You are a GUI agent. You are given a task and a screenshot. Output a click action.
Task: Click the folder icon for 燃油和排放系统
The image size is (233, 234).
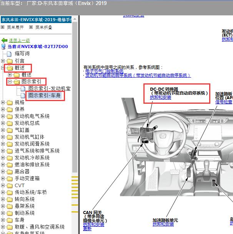10,165
